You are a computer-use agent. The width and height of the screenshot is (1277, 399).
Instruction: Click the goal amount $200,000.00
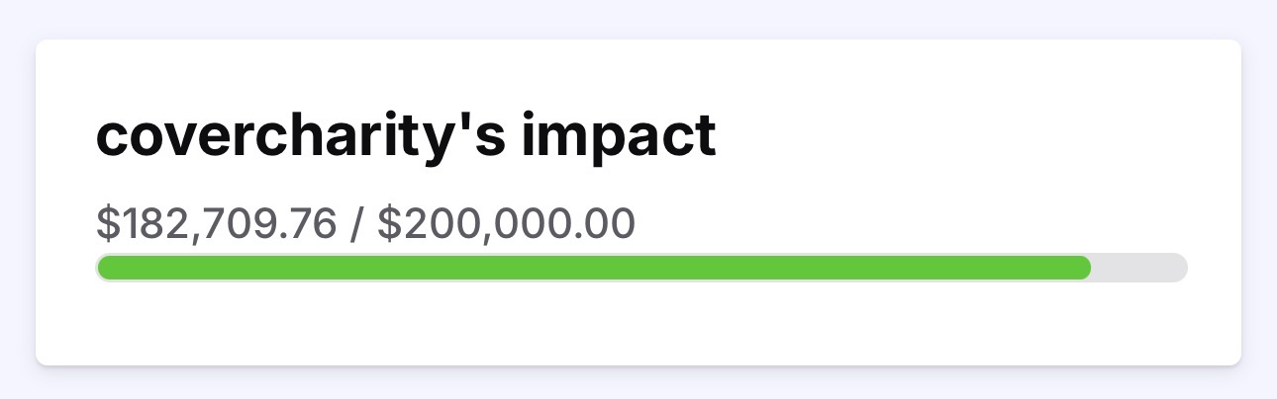(506, 223)
